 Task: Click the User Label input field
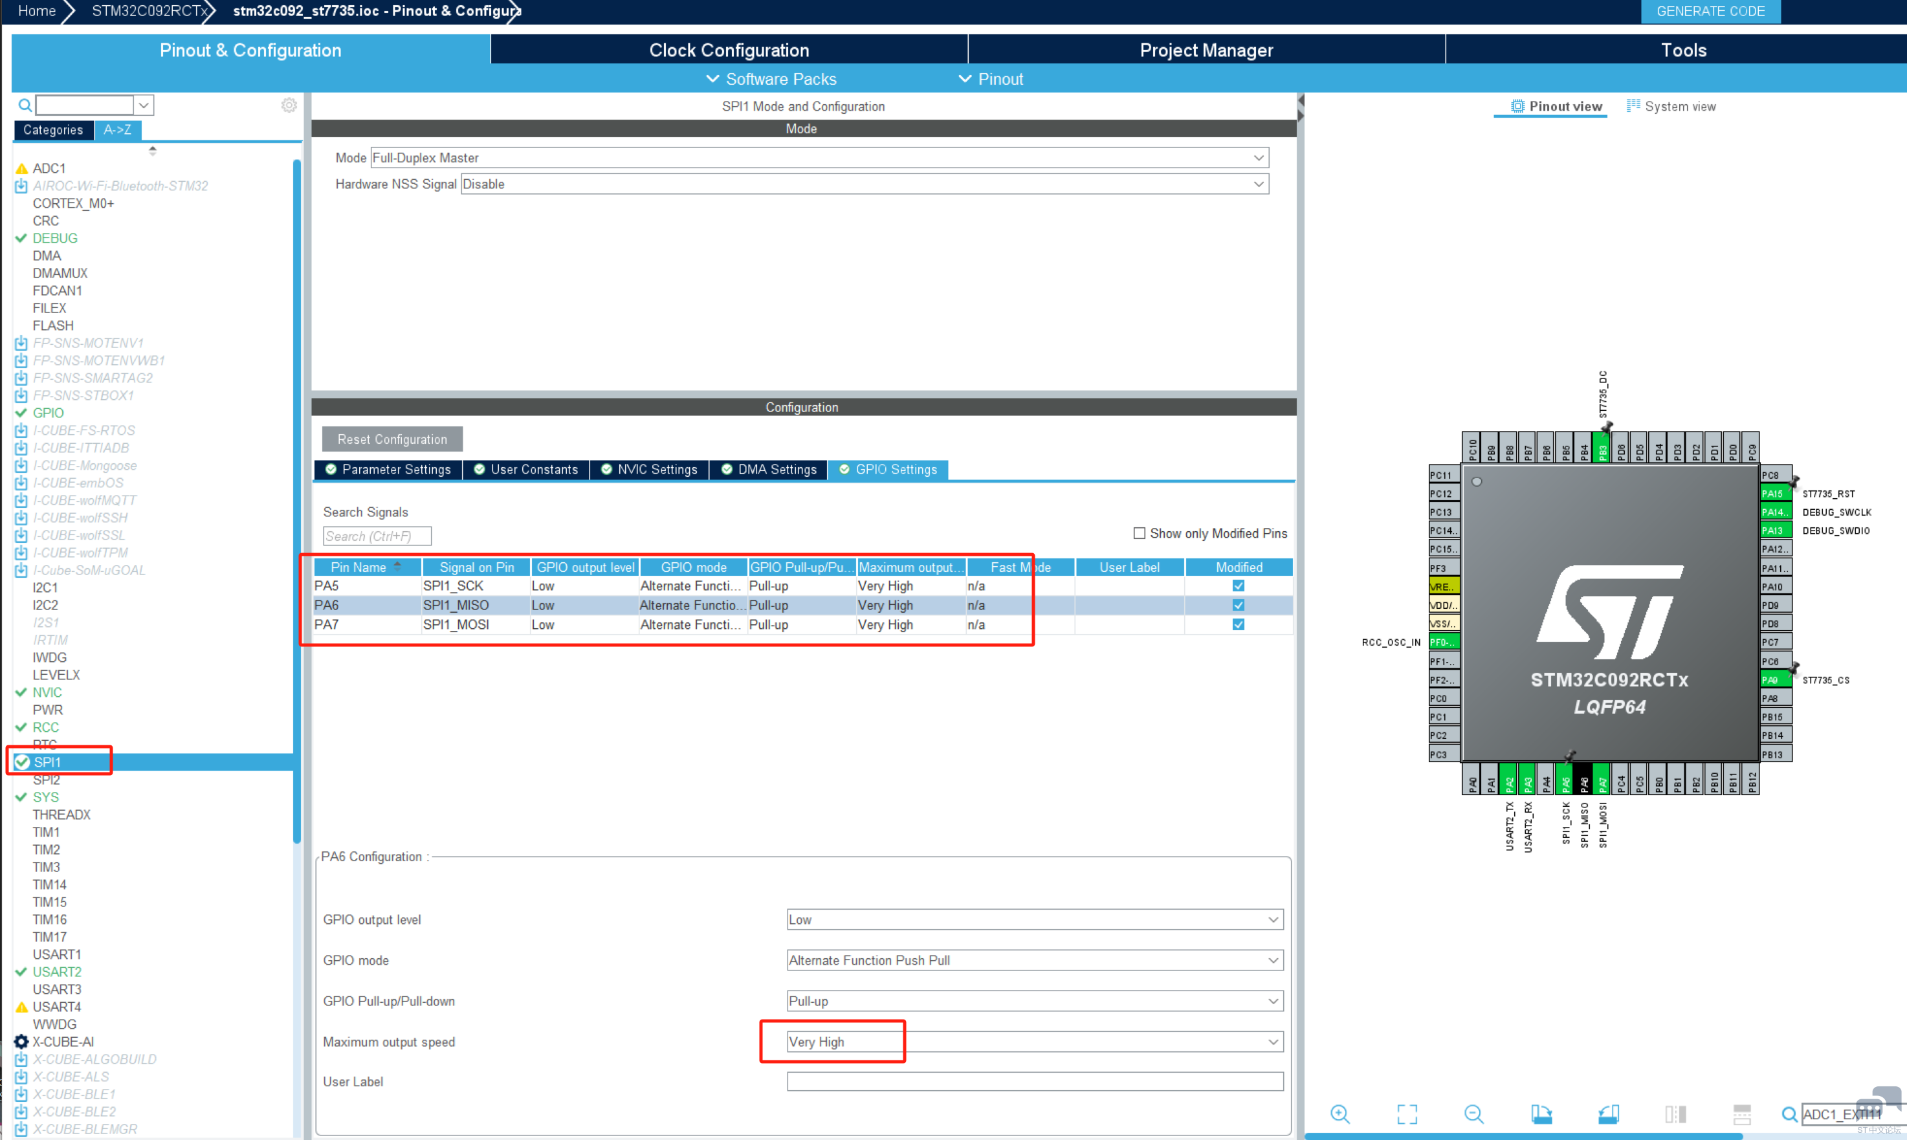point(1035,1082)
